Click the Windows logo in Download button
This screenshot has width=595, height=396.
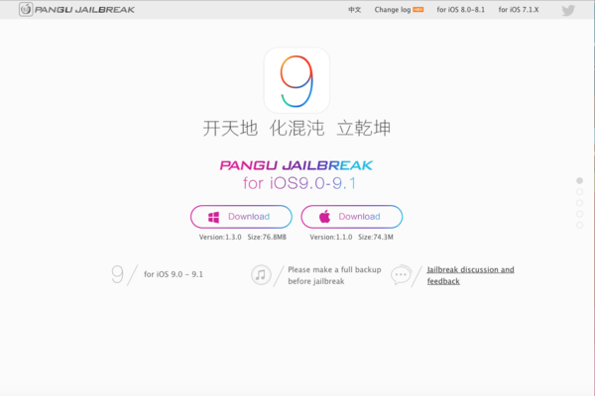coord(213,217)
